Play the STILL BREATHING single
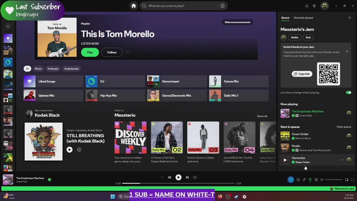Image resolution: width=357 pixels, height=201 pixels. click(x=69, y=150)
